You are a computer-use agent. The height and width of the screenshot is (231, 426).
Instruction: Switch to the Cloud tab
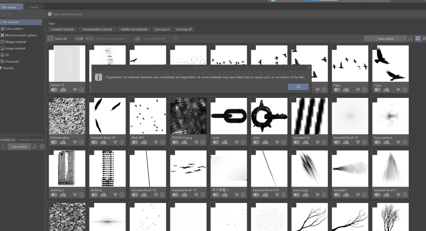click(x=34, y=7)
